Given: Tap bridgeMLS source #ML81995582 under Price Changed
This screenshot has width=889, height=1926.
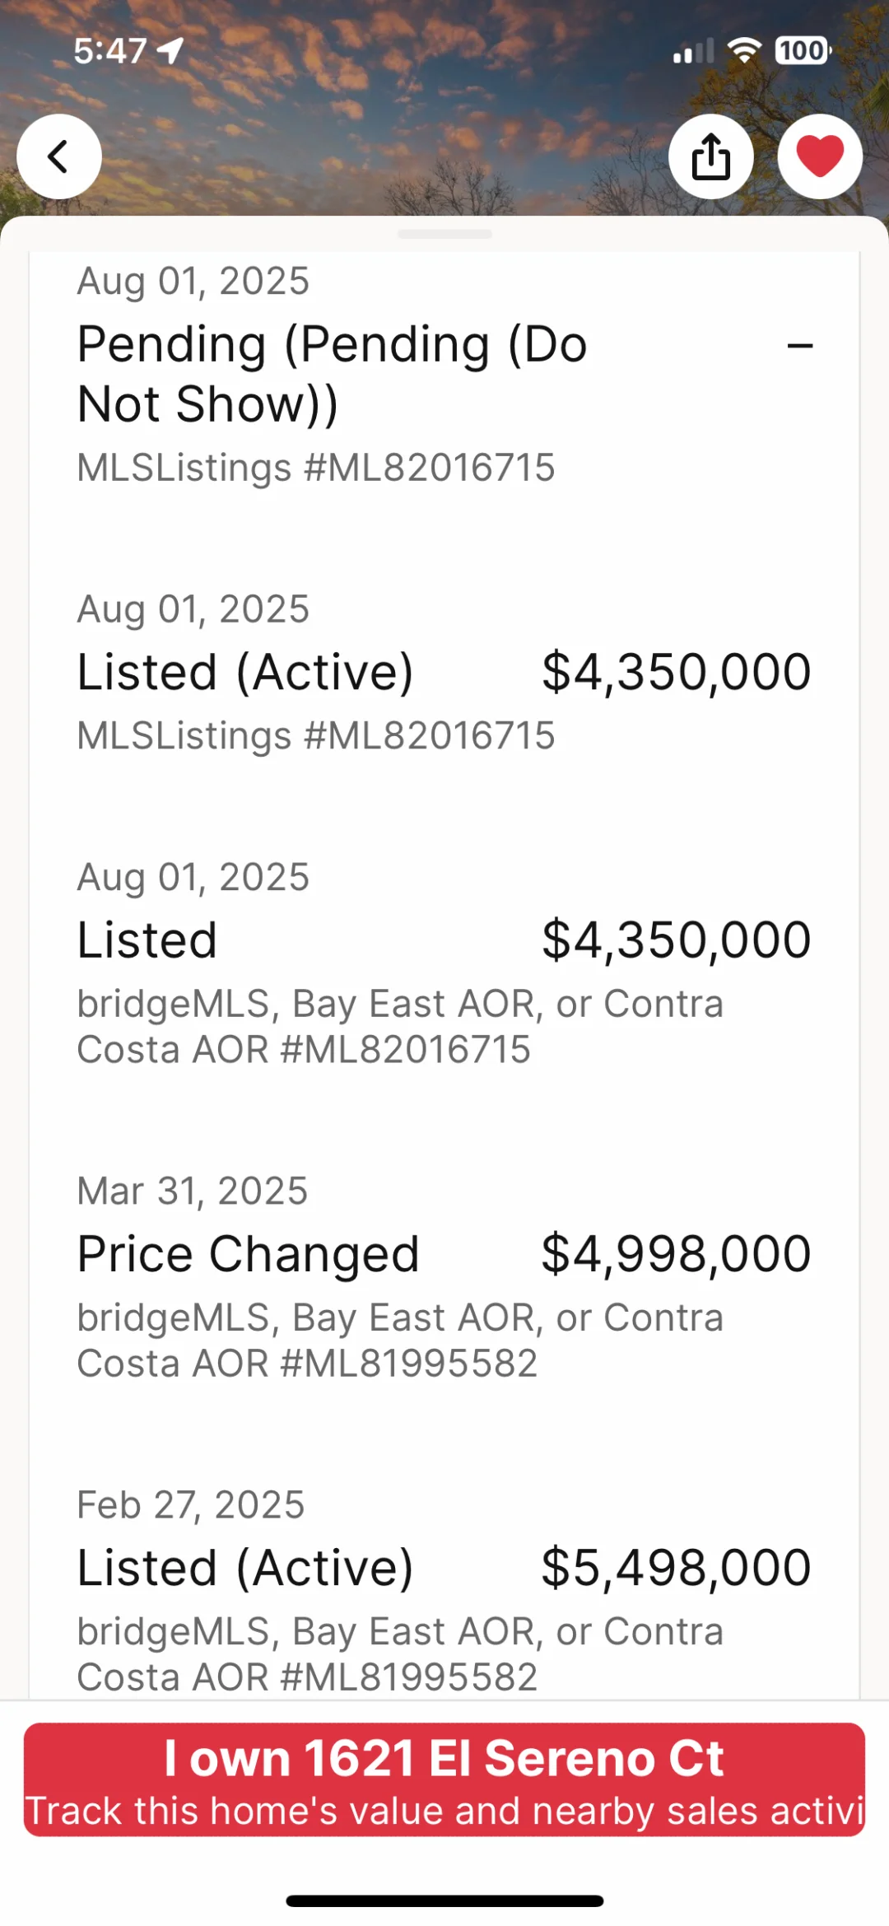Looking at the screenshot, I should click(400, 1341).
